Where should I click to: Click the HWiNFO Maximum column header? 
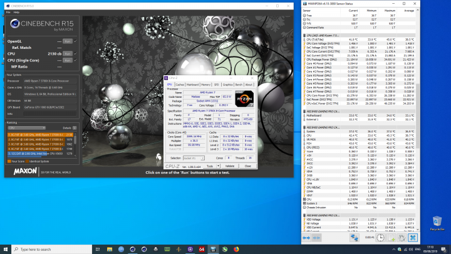click(390, 11)
